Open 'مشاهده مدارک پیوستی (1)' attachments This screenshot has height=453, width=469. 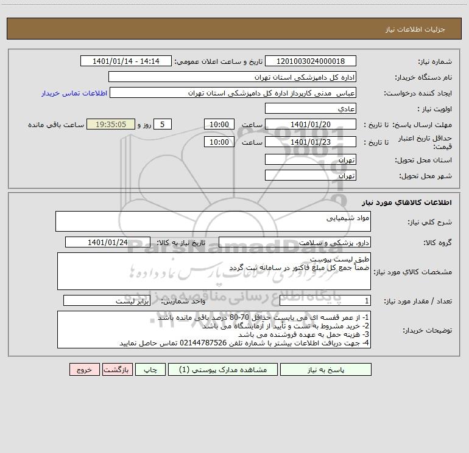[x=223, y=369]
